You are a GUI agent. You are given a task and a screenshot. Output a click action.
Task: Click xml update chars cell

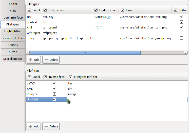tap(98, 27)
